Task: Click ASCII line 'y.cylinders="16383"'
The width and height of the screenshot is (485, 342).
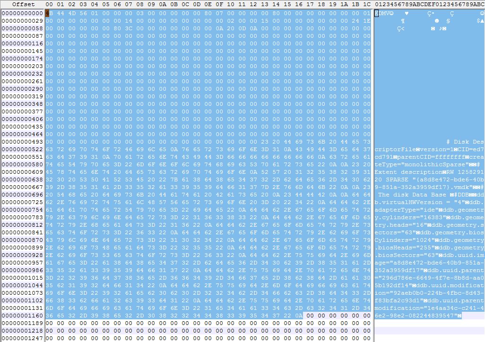Action: coord(429,217)
